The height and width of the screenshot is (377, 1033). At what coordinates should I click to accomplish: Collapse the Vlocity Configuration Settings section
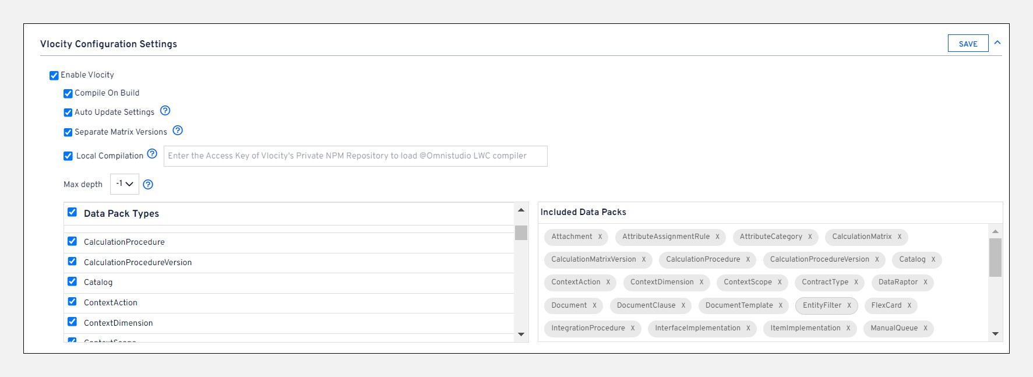[997, 43]
